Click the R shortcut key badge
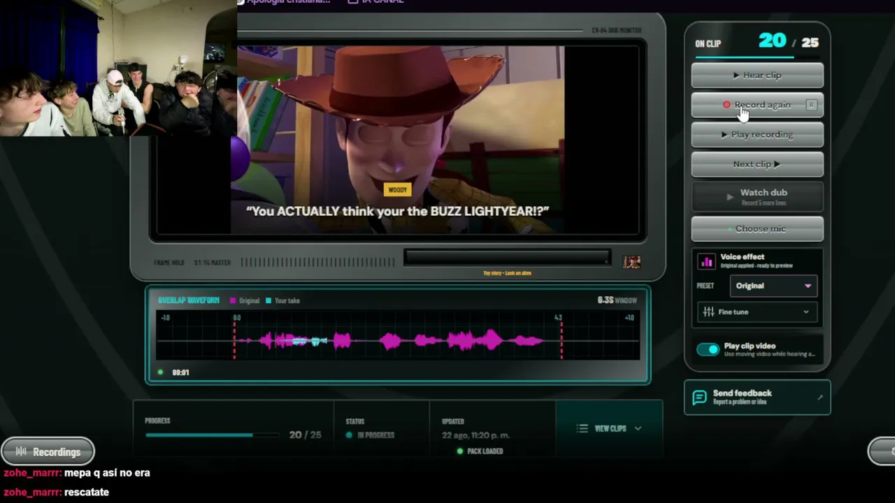 [811, 105]
